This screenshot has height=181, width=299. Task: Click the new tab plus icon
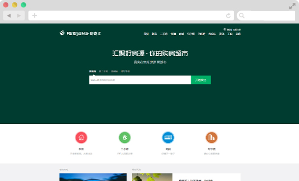[34, 15]
